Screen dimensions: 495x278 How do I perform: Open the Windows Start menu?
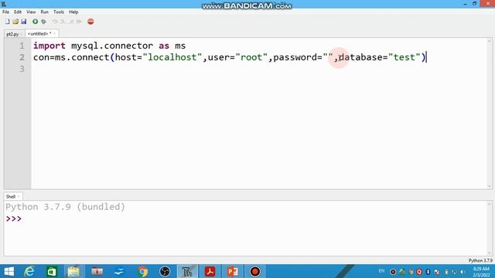[9, 271]
